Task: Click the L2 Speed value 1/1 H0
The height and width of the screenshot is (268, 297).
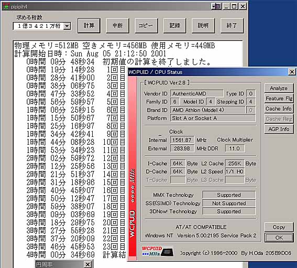Action: click(235, 171)
